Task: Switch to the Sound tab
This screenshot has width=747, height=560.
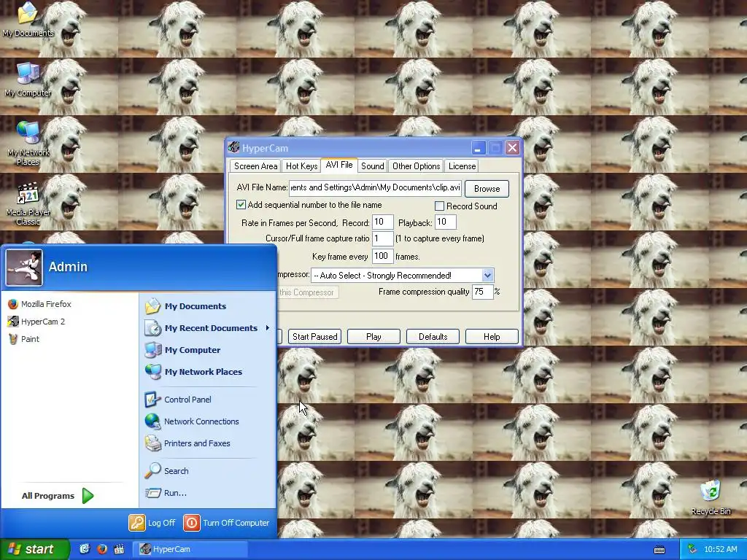Action: (x=373, y=166)
